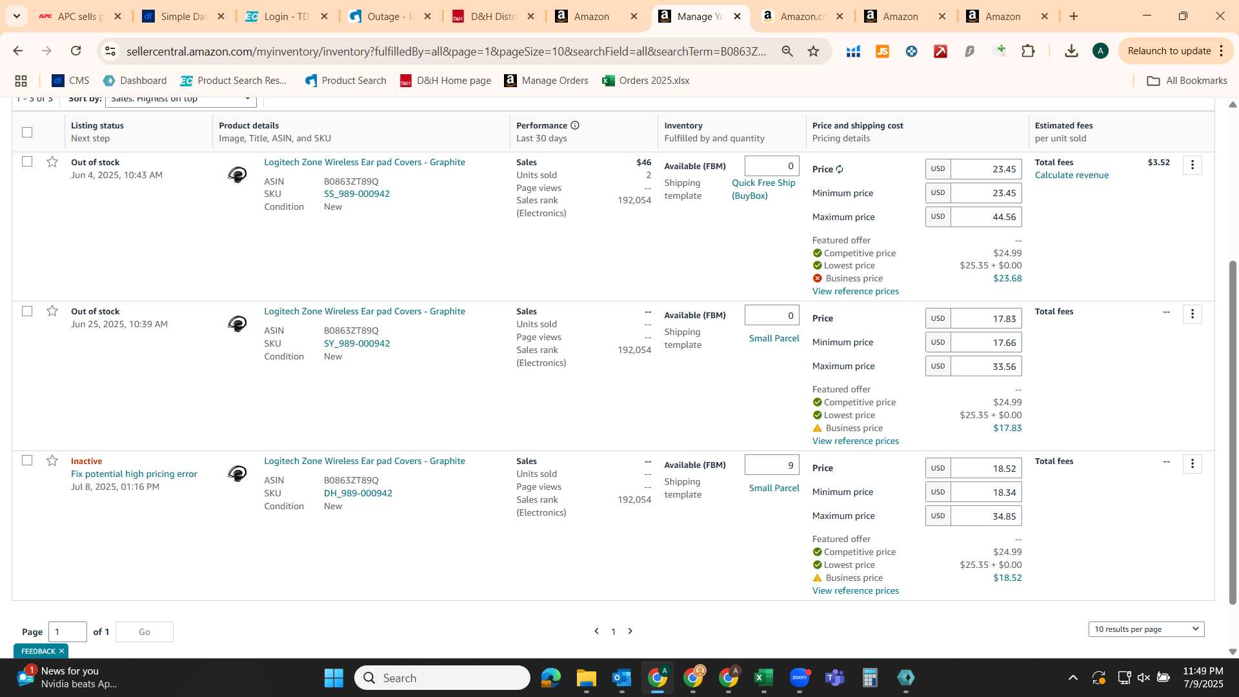The image size is (1239, 697).
Task: Switch to APC sells tab
Action: pos(79,16)
